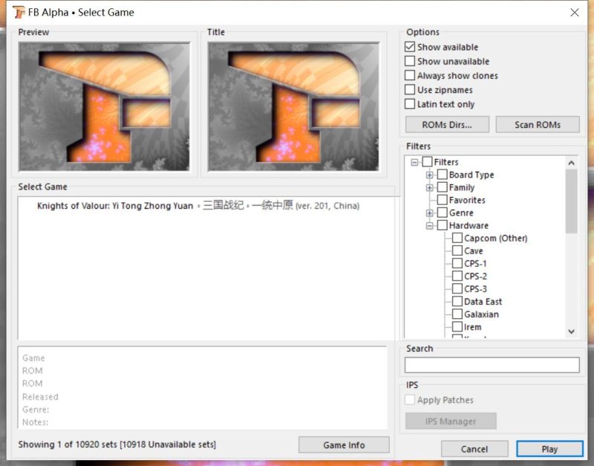Check Capcom (Other) hardware filter
This screenshot has height=466, width=594.
(457, 238)
